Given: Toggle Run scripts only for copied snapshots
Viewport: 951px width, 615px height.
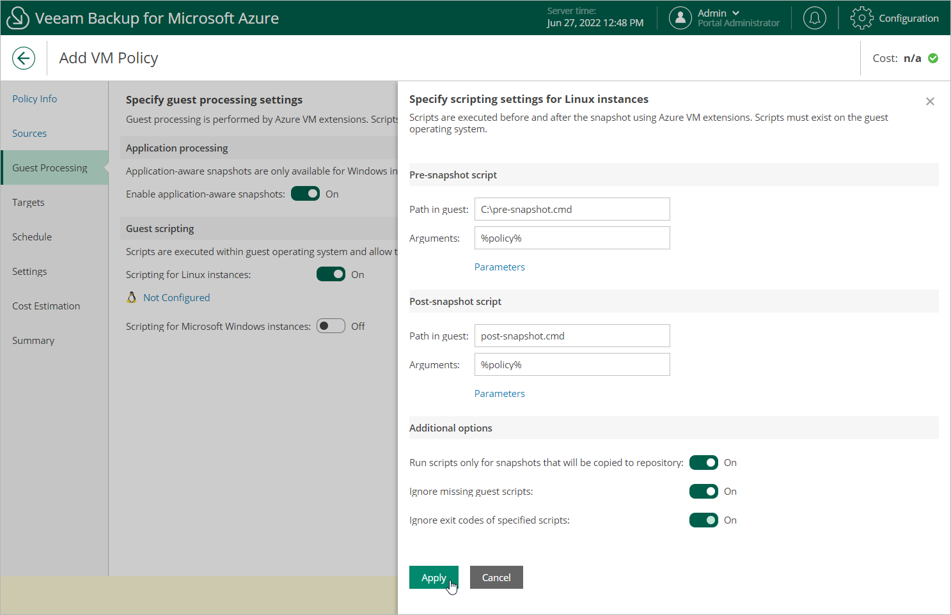Looking at the screenshot, I should (703, 462).
